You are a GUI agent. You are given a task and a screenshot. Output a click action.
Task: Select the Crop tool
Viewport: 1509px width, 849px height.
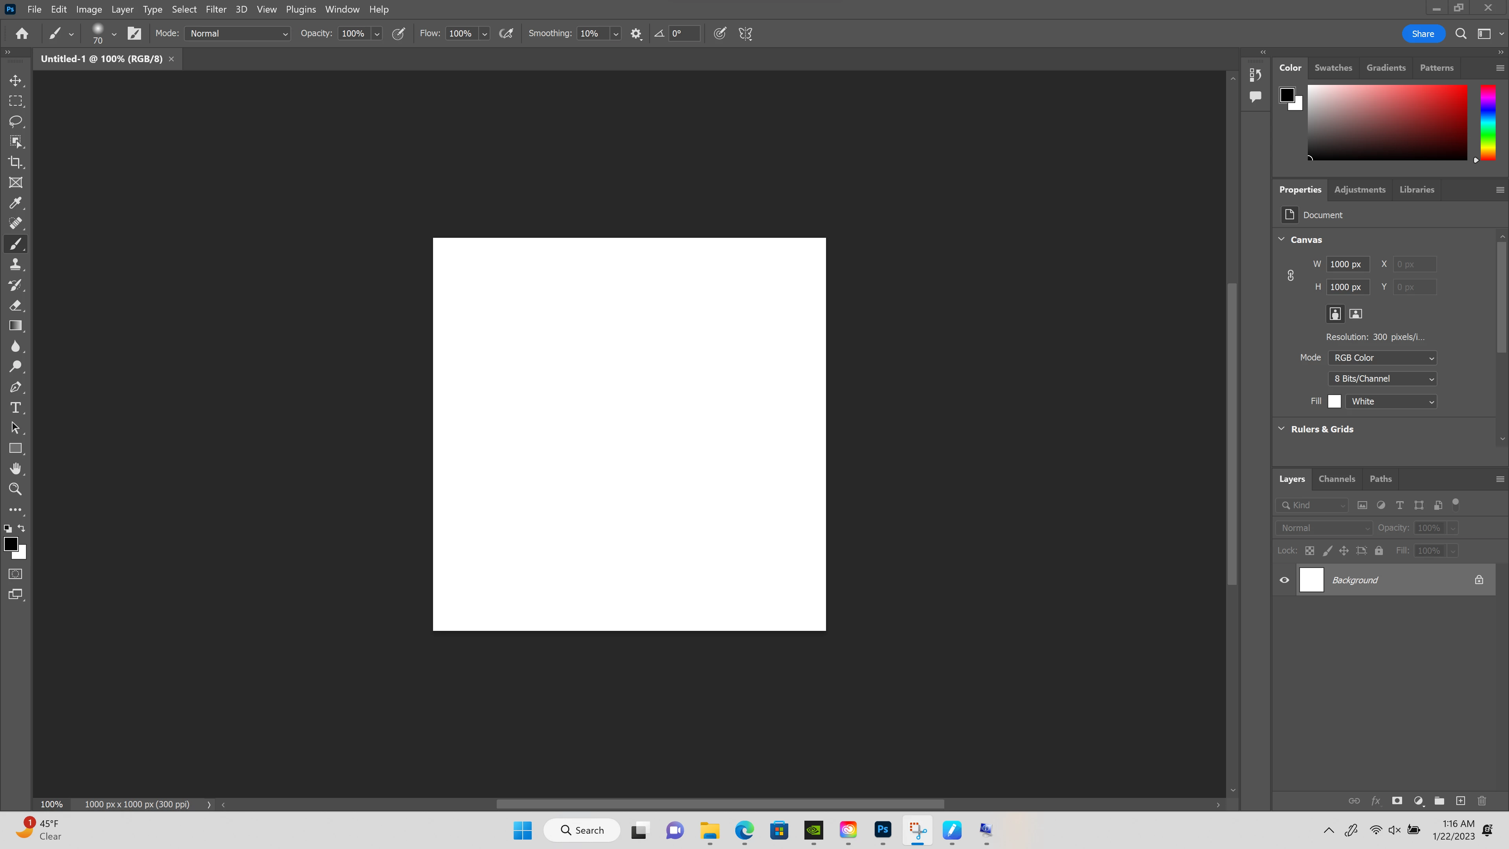pyautogui.click(x=15, y=162)
